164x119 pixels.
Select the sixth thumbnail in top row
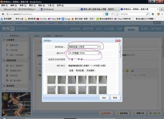tap(103, 80)
